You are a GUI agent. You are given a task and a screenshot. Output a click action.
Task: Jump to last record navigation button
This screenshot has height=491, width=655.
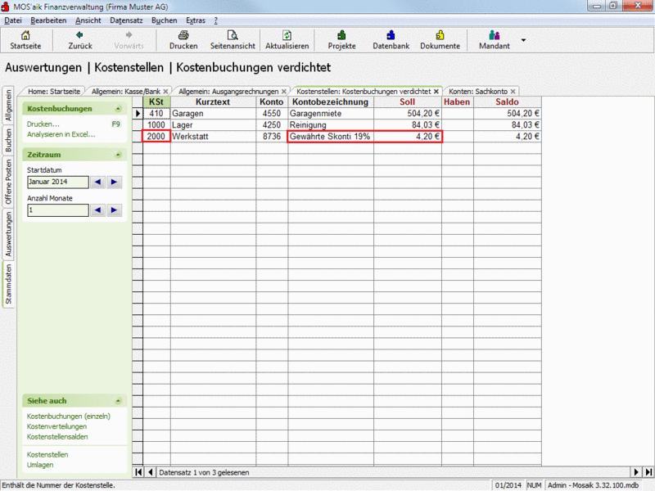(x=648, y=472)
